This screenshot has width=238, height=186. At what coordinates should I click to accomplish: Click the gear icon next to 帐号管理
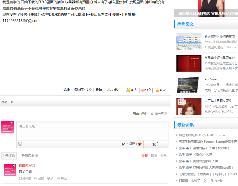pyautogui.click(x=152, y=113)
